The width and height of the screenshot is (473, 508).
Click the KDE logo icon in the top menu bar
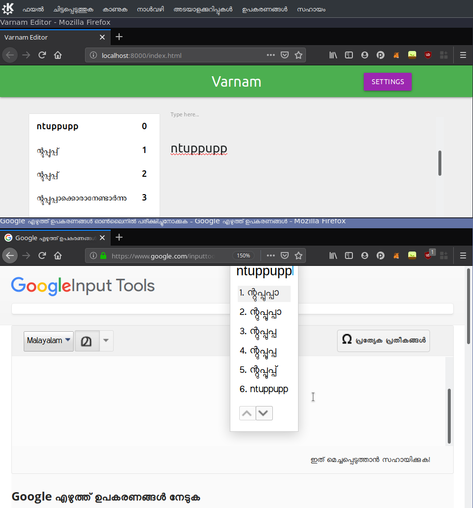point(8,9)
